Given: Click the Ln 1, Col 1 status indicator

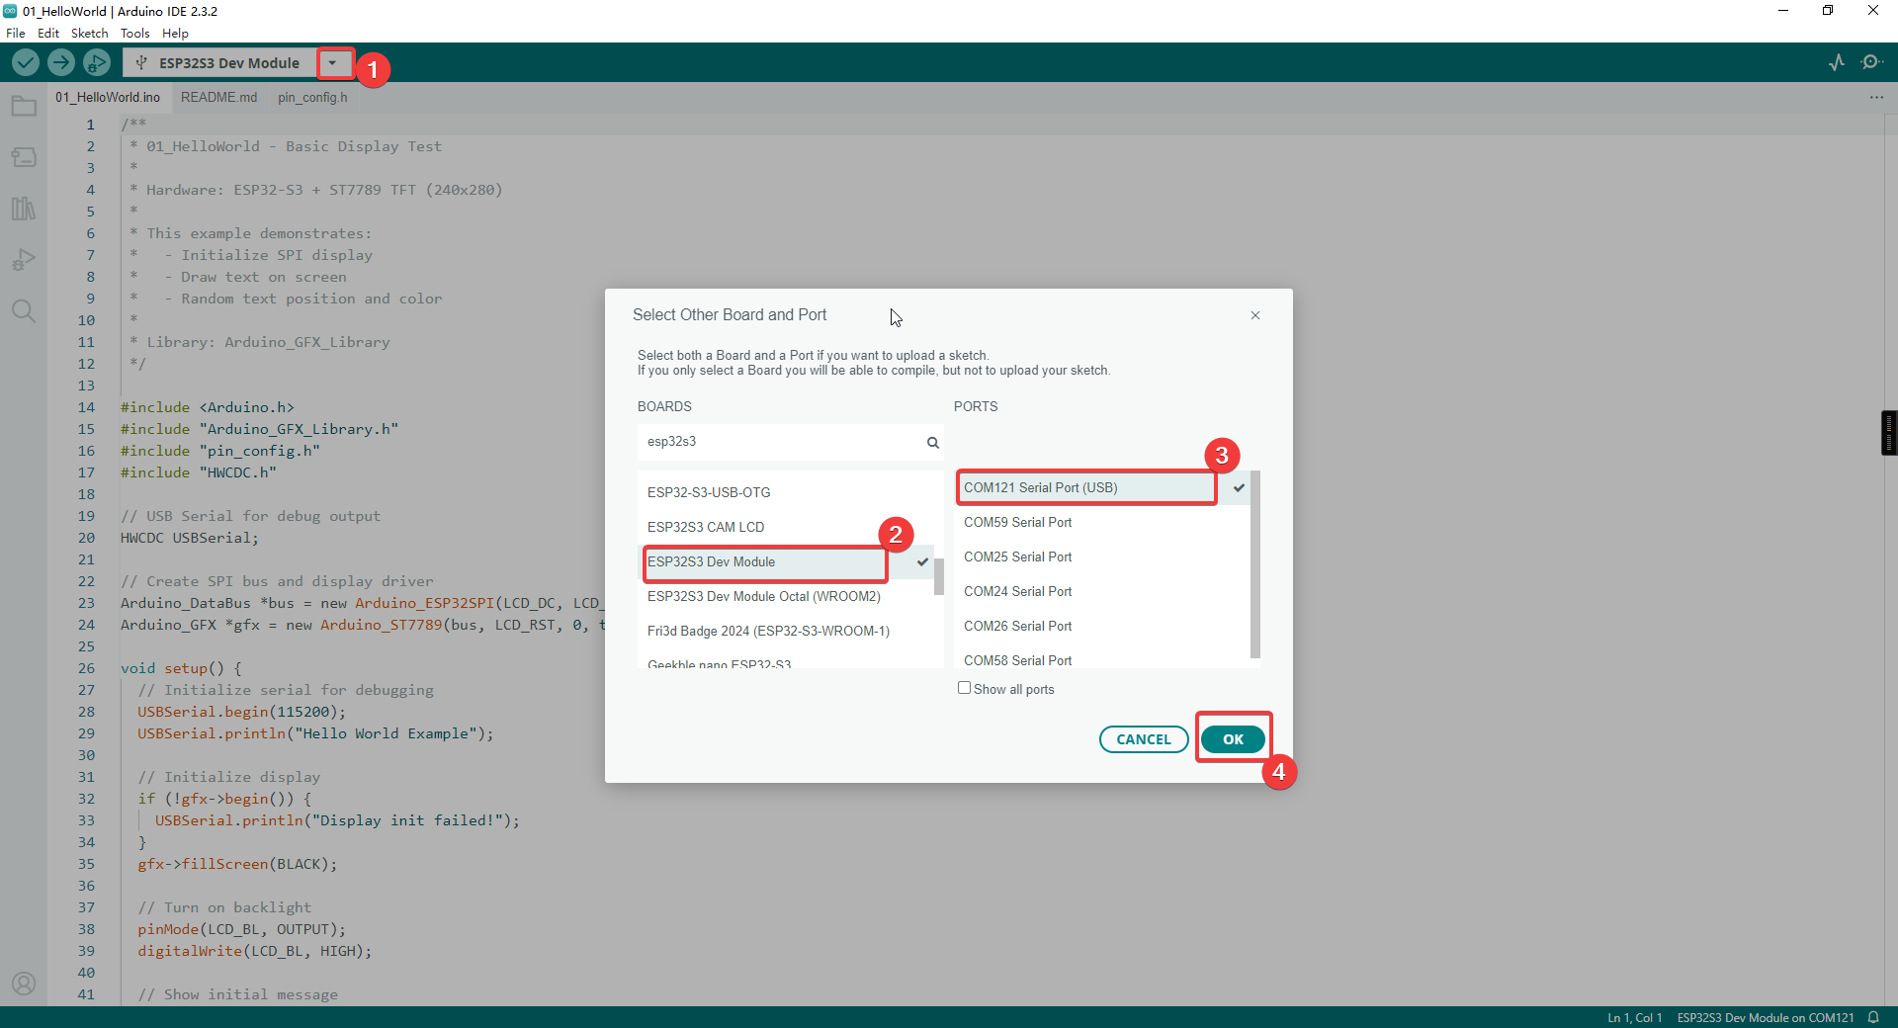Looking at the screenshot, I should [1635, 1017].
